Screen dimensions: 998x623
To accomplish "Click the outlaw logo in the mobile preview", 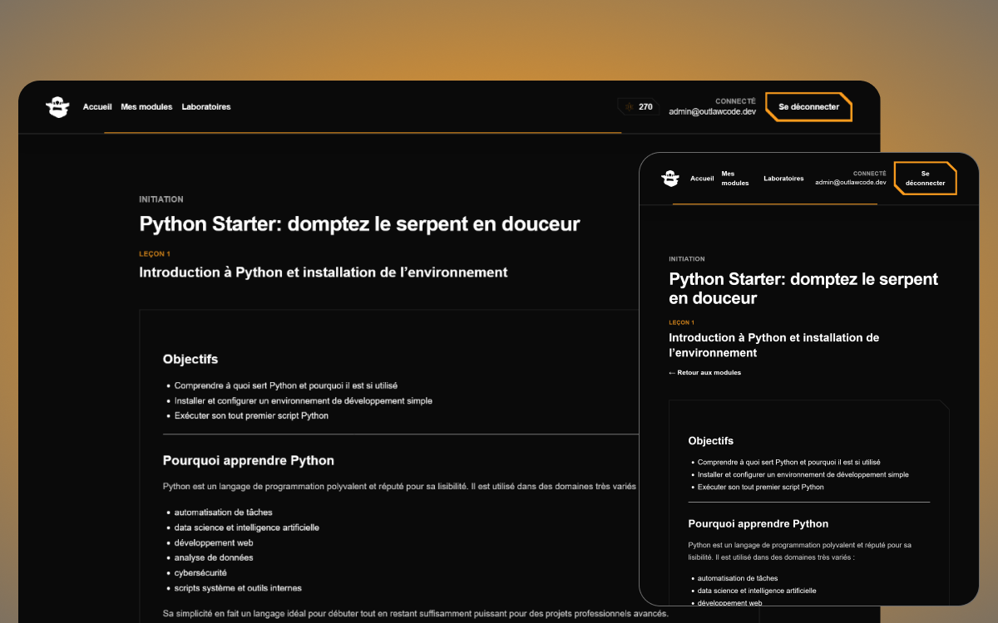I will 670,179.
